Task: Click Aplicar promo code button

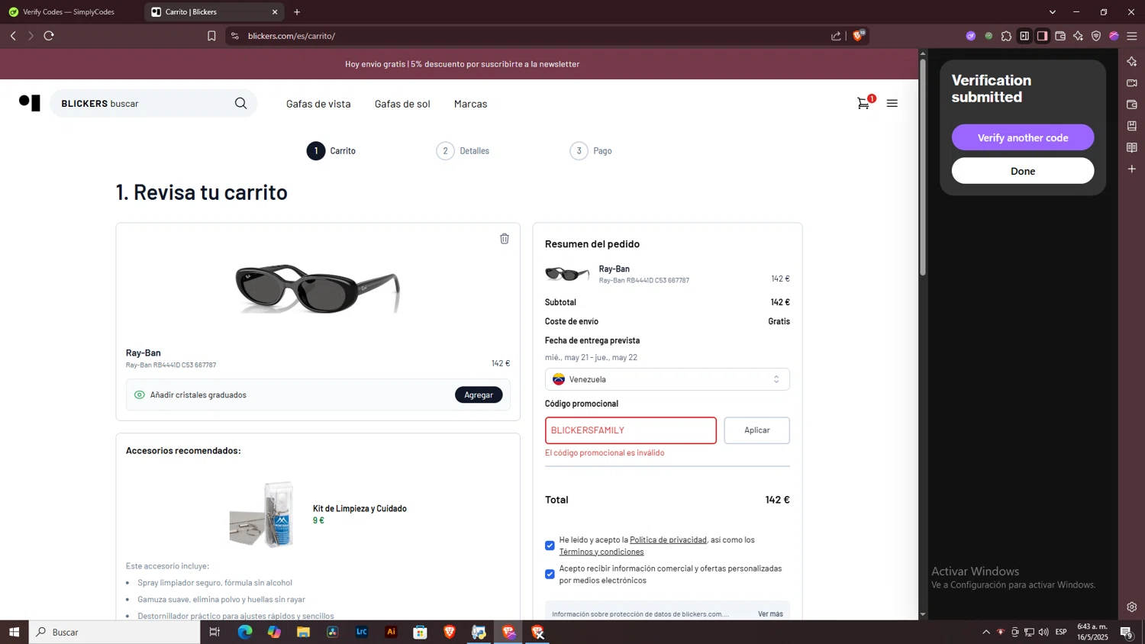Action: click(x=756, y=430)
